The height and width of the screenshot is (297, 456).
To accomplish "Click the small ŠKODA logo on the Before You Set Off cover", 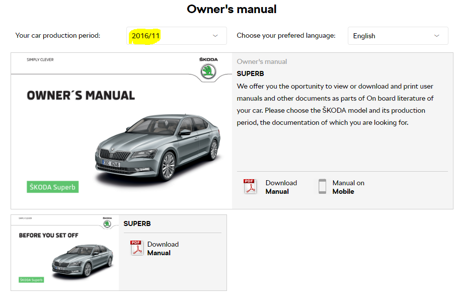I will 107,222.
